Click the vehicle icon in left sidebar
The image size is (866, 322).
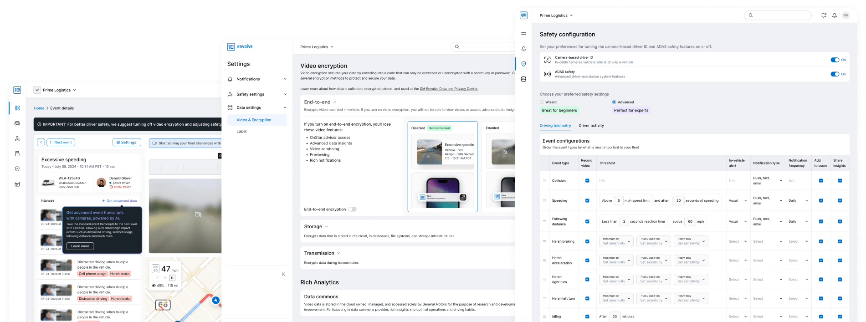(17, 123)
